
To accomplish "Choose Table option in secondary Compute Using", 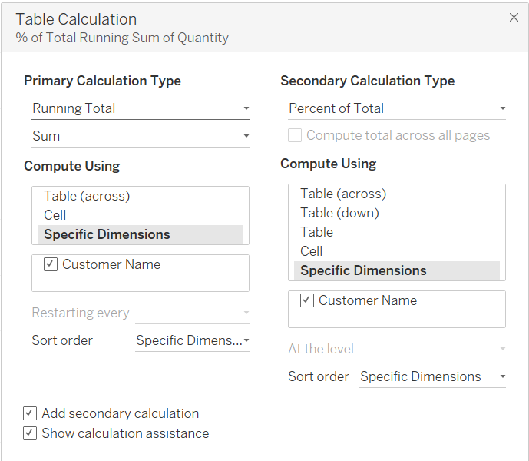I will [x=316, y=232].
